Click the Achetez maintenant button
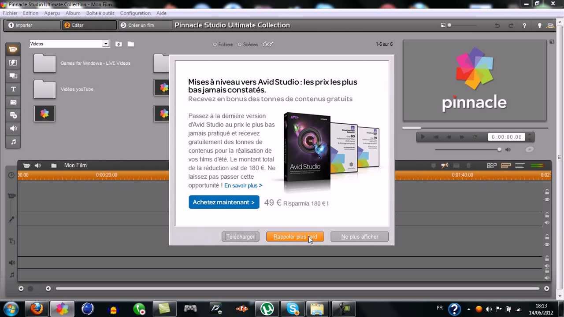This screenshot has width=564, height=317. tap(224, 203)
